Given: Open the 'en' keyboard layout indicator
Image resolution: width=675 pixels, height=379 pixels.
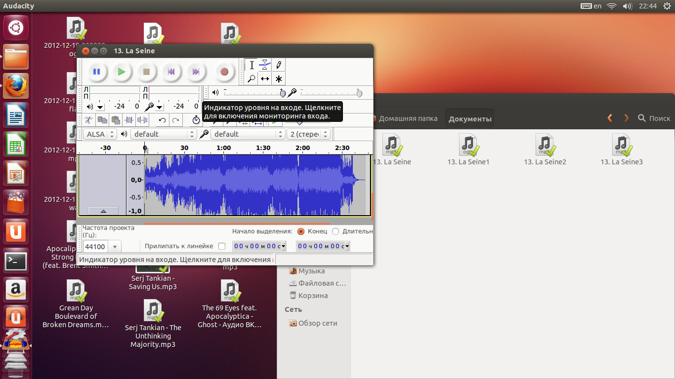Looking at the screenshot, I should point(591,6).
